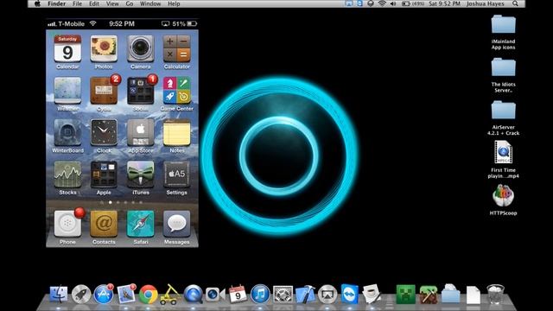Launch QuickTime Player from the Dock
The width and height of the screenshot is (553, 311).
194,294
